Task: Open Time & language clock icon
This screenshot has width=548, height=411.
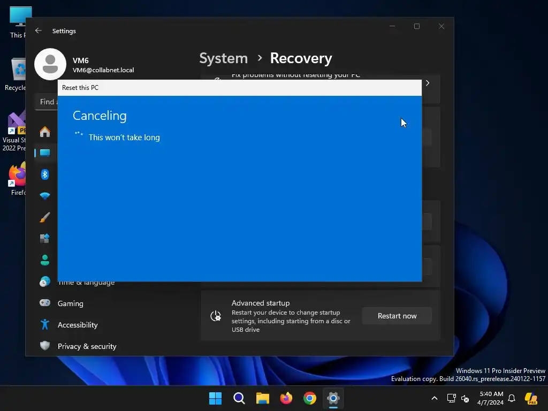Action: coord(45,281)
